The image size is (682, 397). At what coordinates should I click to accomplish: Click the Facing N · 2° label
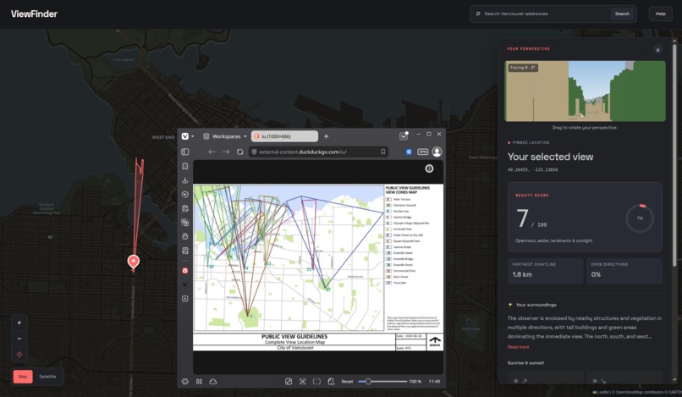[522, 68]
